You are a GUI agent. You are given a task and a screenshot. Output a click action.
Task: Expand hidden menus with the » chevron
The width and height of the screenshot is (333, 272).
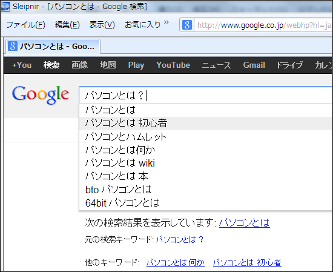click(166, 22)
